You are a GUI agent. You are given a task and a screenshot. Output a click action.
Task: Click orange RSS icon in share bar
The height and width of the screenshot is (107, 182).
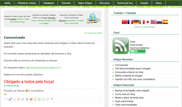(x=35, y=99)
